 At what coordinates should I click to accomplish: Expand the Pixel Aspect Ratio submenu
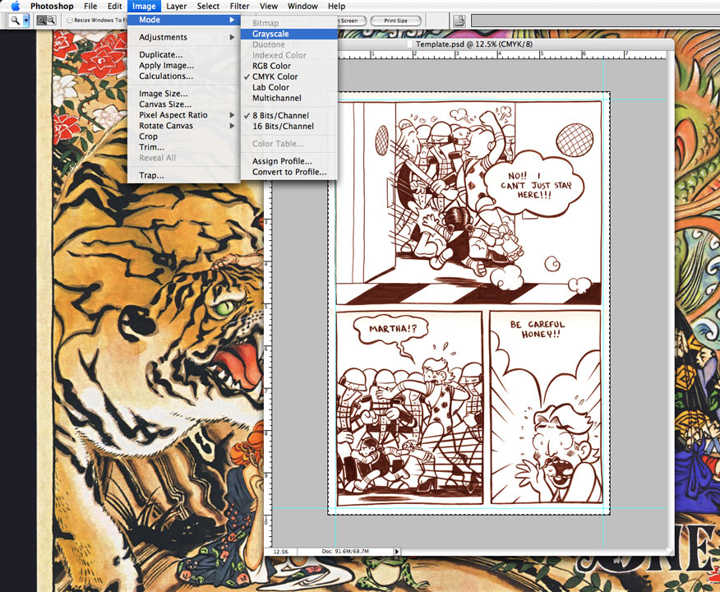pos(183,115)
